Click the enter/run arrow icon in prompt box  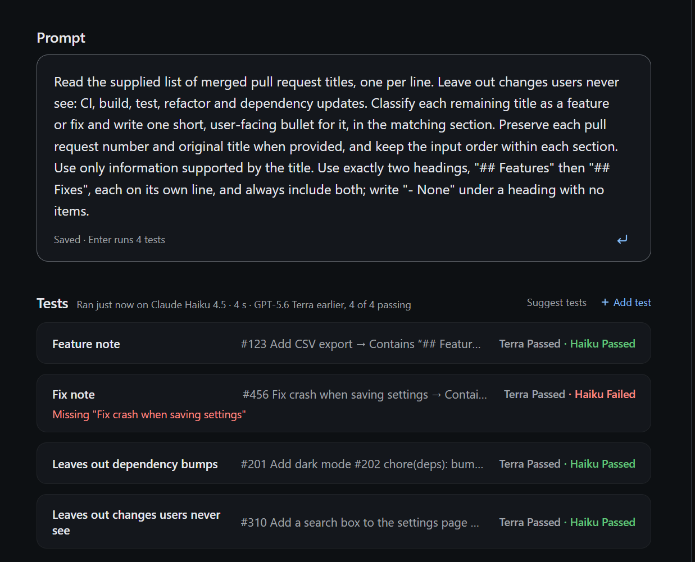(622, 240)
